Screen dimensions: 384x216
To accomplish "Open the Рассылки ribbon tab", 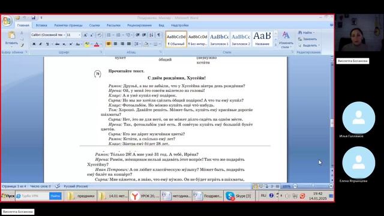I will 113,25.
